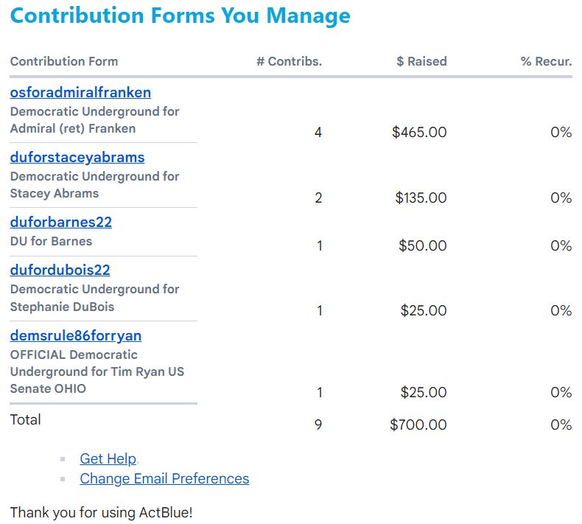Image resolution: width=582 pixels, height=524 pixels.
Task: Click the # Contribs. column header
Action: click(289, 61)
